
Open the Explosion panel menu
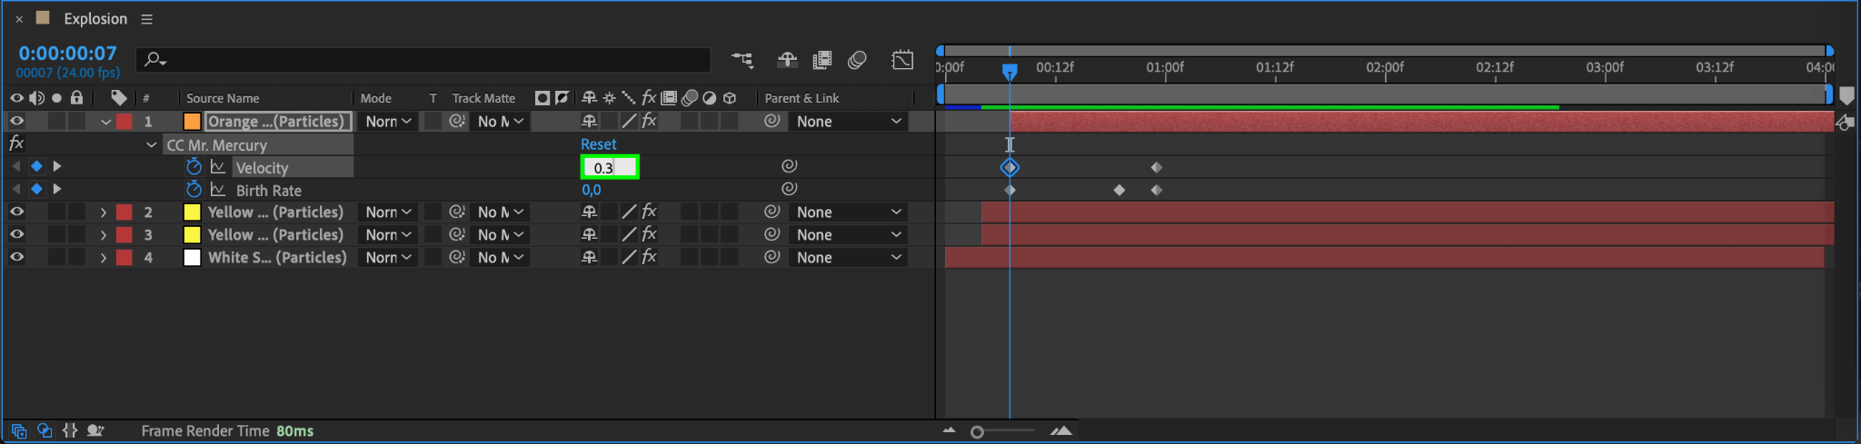pos(146,19)
